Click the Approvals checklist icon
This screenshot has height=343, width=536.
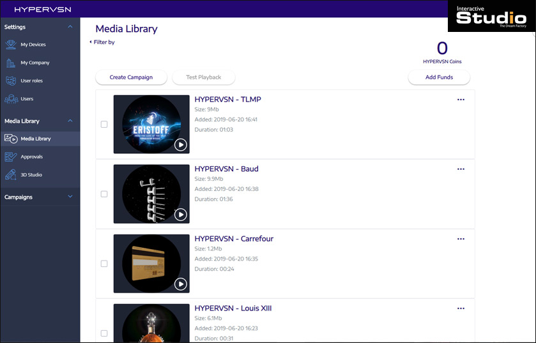[x=11, y=157]
